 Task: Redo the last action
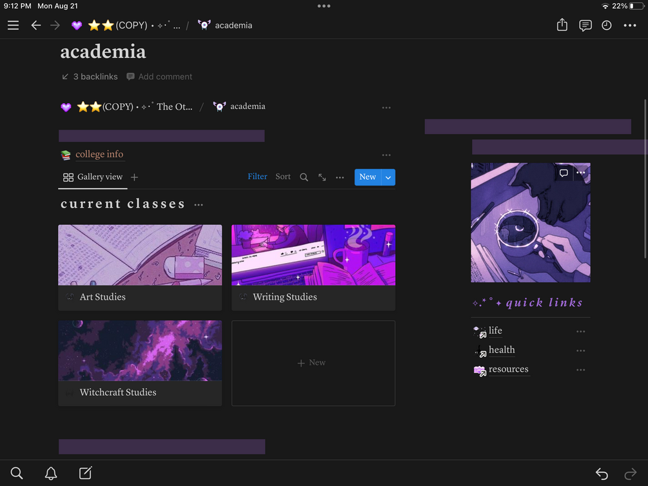[x=631, y=474]
